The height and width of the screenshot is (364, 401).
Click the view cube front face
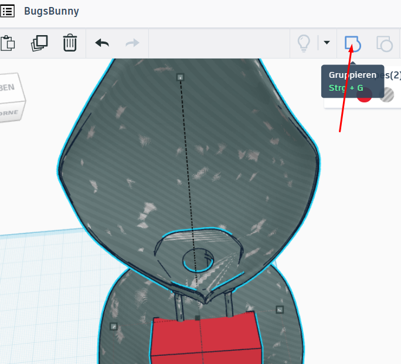11,112
